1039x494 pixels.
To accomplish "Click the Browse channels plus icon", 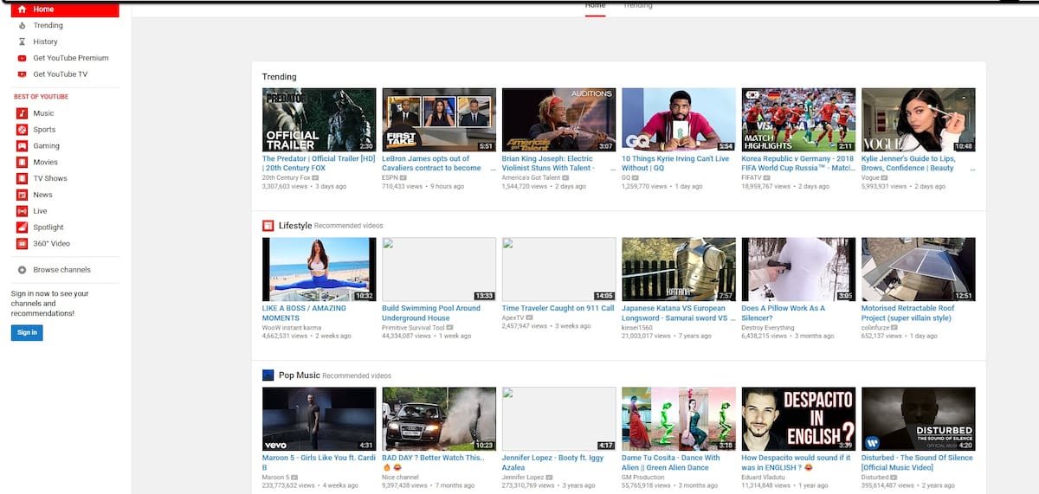I will pyautogui.click(x=22, y=270).
